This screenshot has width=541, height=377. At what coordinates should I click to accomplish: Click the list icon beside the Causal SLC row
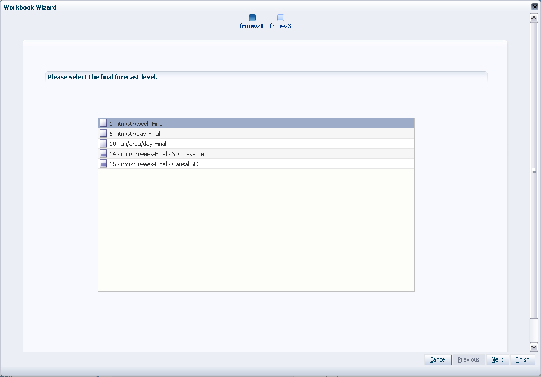103,163
